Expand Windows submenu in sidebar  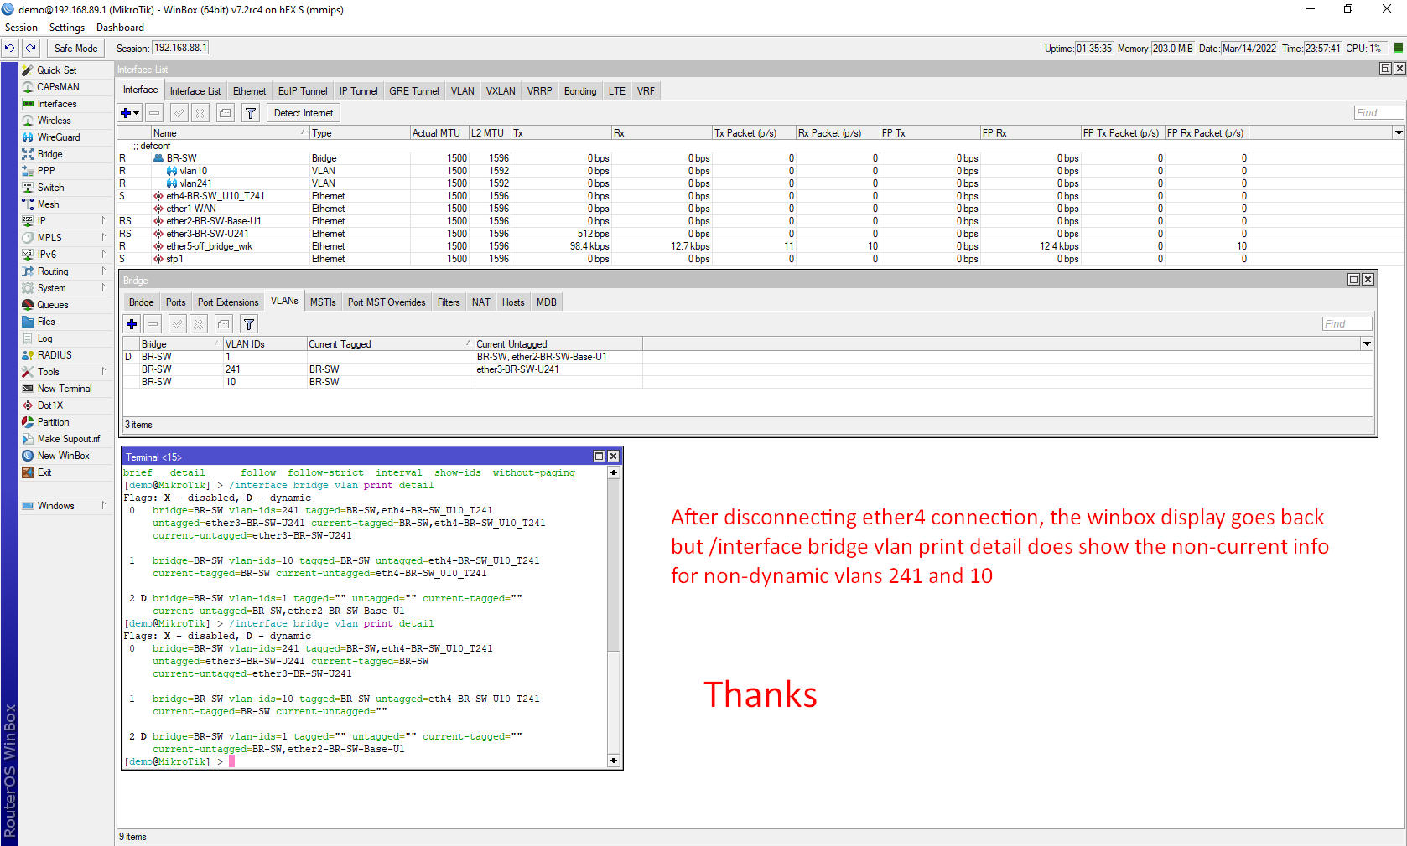point(104,506)
